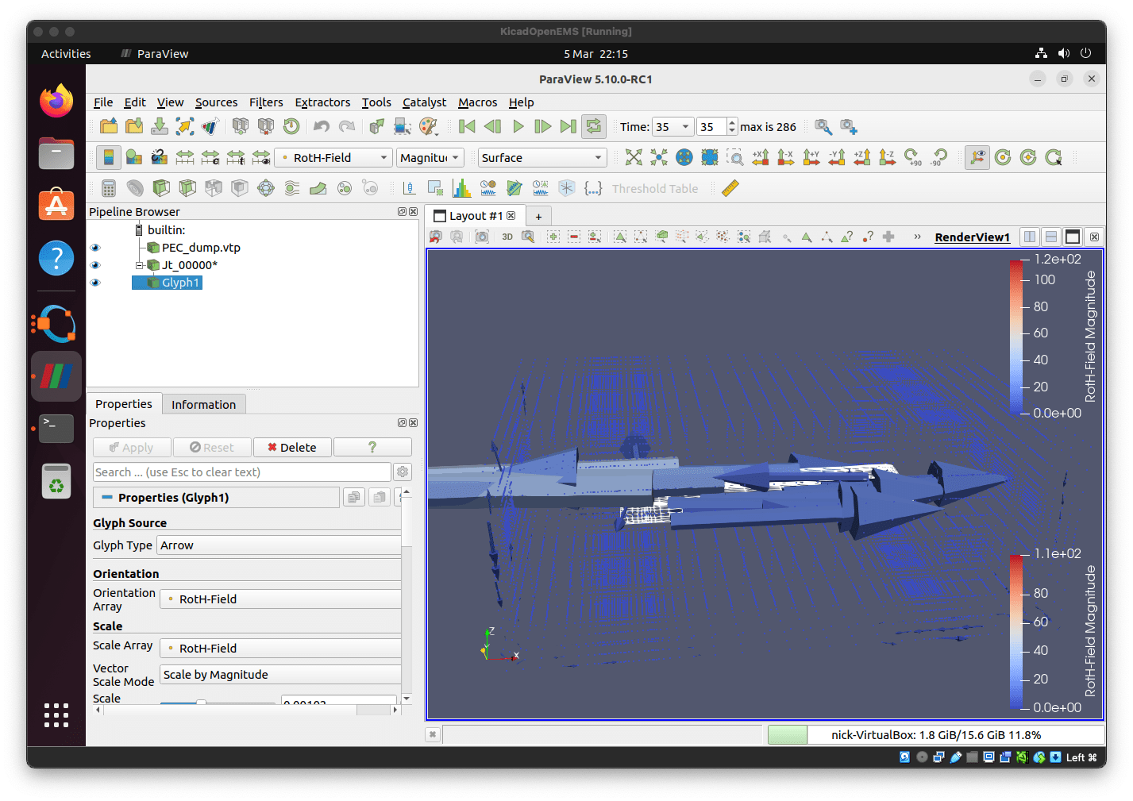Open the File menu
Viewport: 1133px width, 801px height.
(103, 102)
